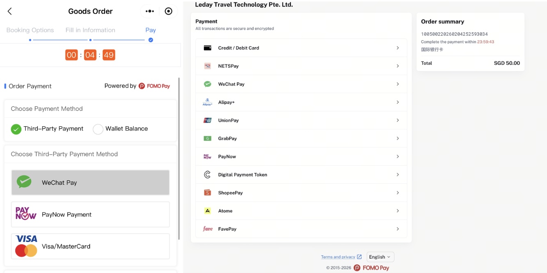Click the SGD 50.00 total amount
The width and height of the screenshot is (547, 273).
(507, 63)
